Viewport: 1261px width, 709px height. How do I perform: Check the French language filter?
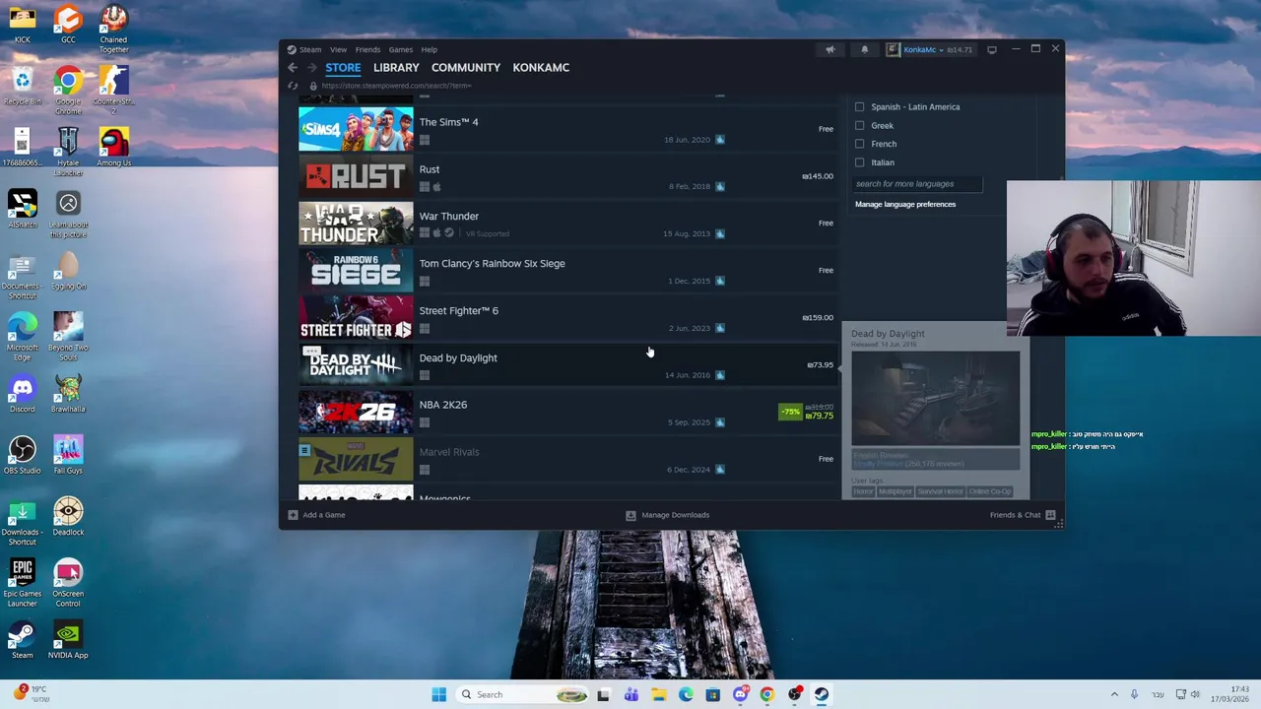pyautogui.click(x=860, y=144)
